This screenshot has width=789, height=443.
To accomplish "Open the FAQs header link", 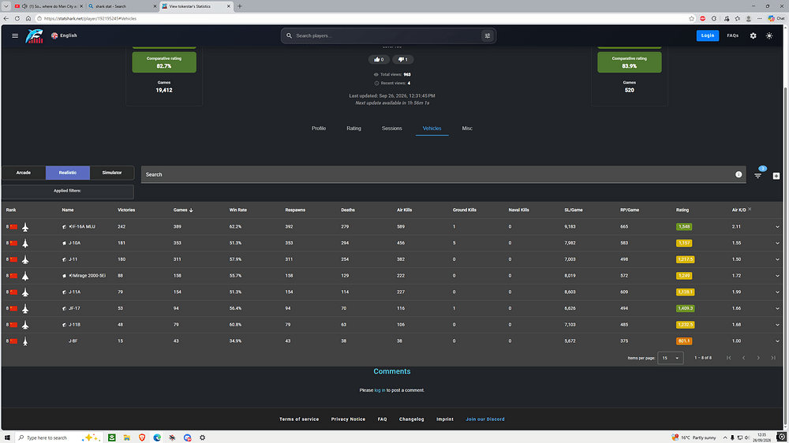I will point(733,35).
